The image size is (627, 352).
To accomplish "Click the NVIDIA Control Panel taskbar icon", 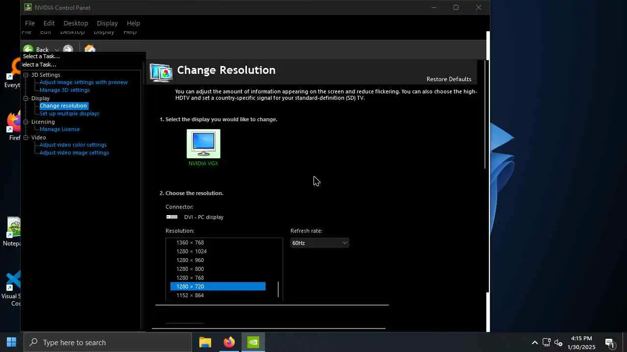I will click(253, 342).
